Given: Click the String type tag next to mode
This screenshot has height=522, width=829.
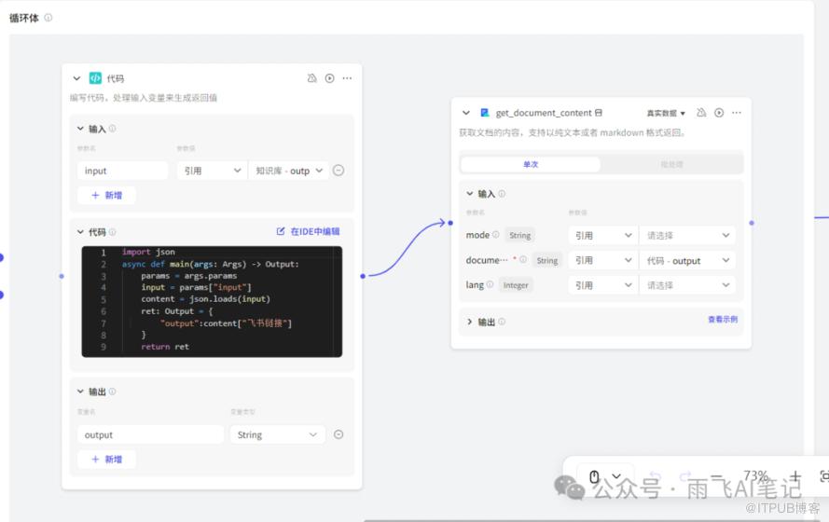Looking at the screenshot, I should pyautogui.click(x=519, y=235).
